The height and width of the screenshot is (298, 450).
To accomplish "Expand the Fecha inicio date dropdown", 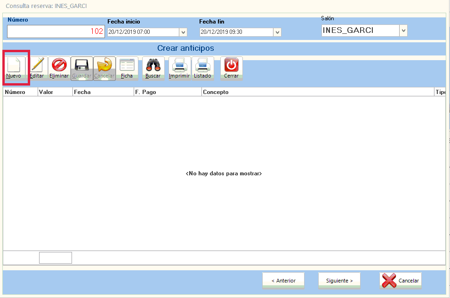I will [183, 32].
